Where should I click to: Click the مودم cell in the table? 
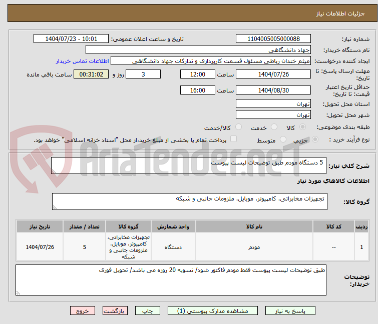tap(254, 246)
